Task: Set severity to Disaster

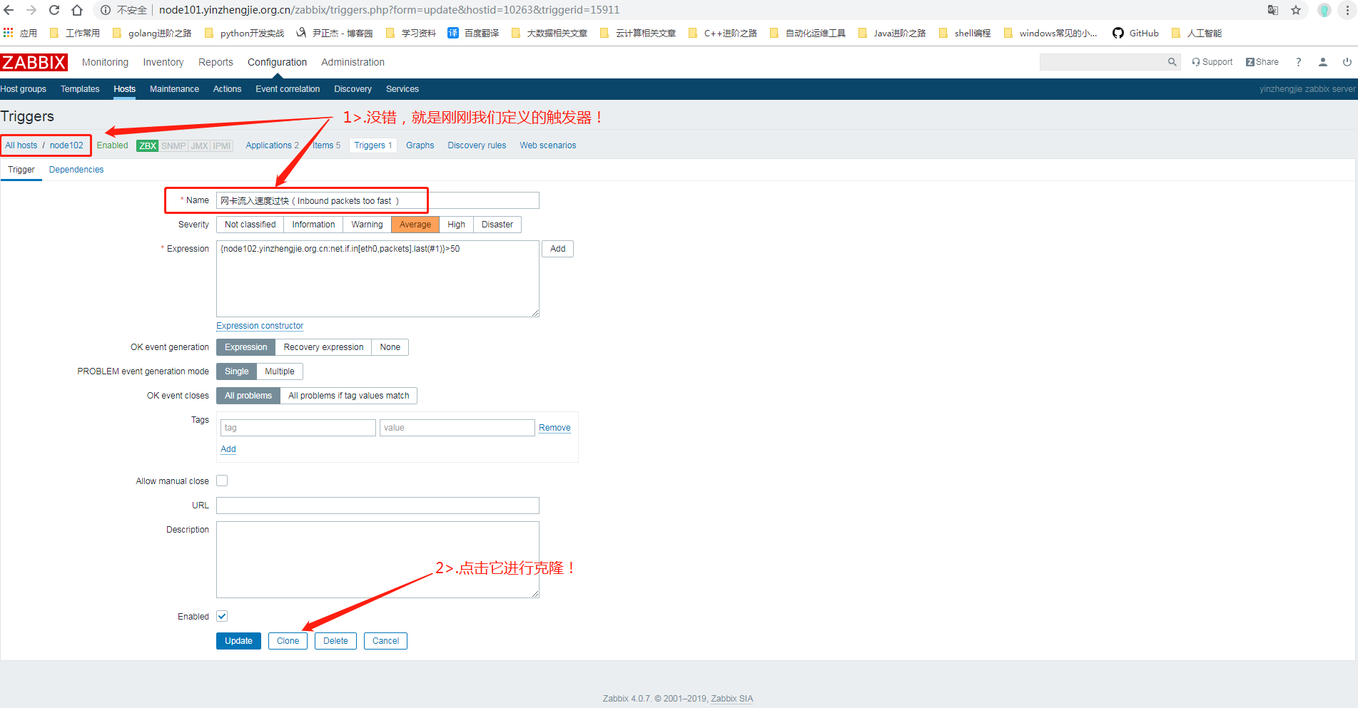Action: coord(497,225)
